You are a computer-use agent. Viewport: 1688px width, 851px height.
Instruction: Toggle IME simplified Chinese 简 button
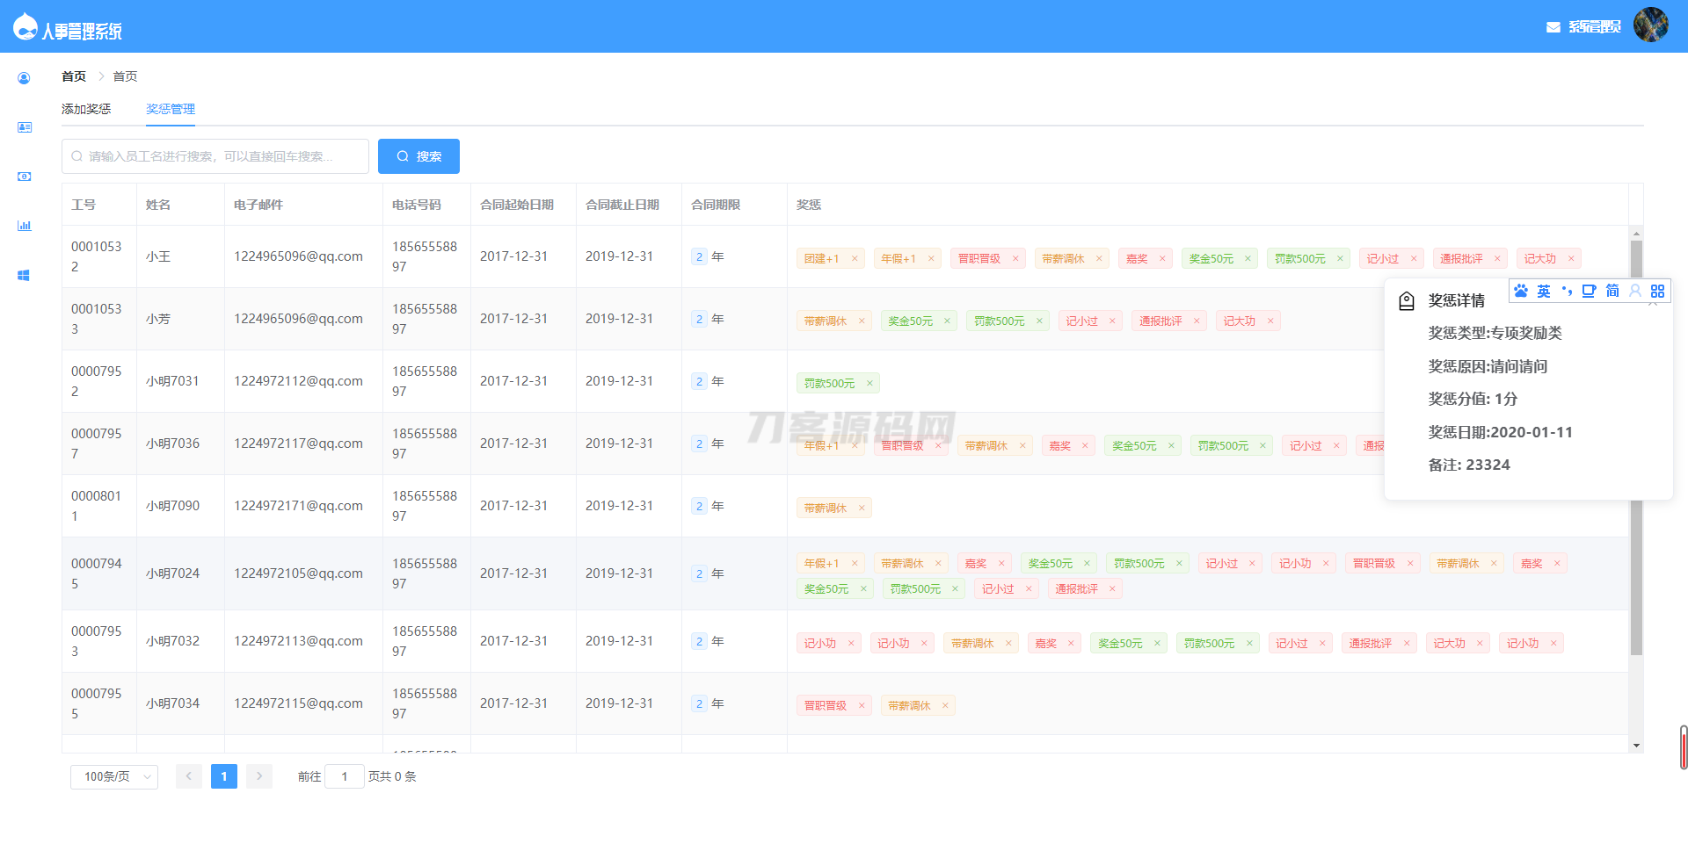click(1612, 291)
